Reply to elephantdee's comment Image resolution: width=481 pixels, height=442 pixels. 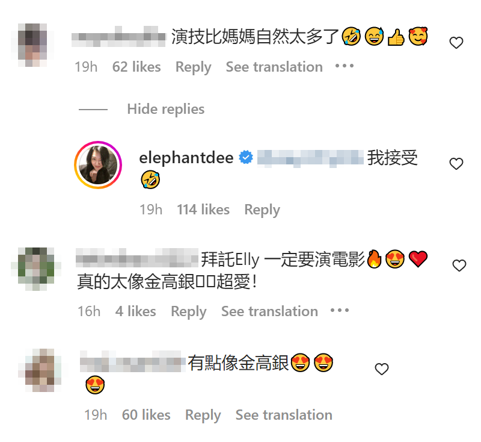[x=262, y=210]
